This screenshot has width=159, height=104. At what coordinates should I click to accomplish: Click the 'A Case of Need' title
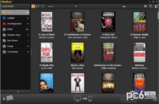point(47,35)
